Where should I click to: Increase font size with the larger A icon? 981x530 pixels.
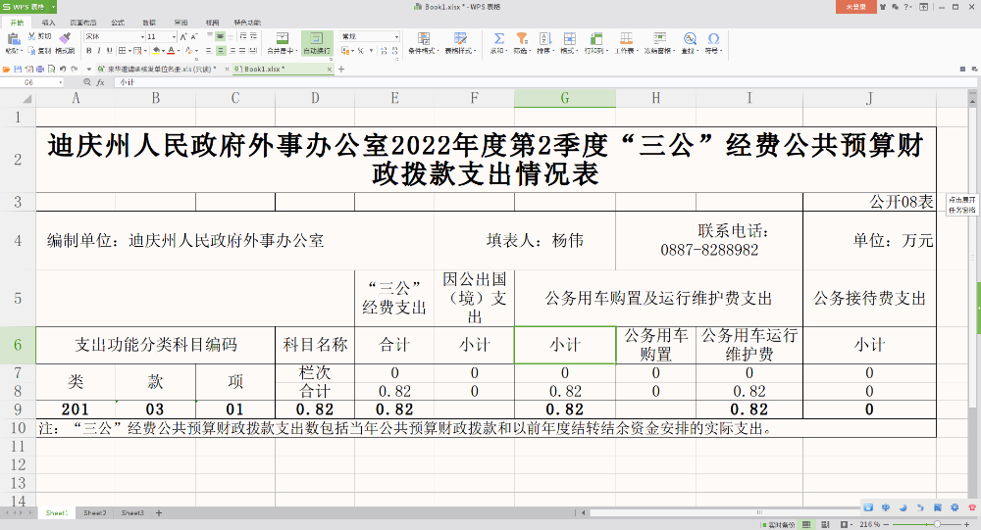[184, 37]
